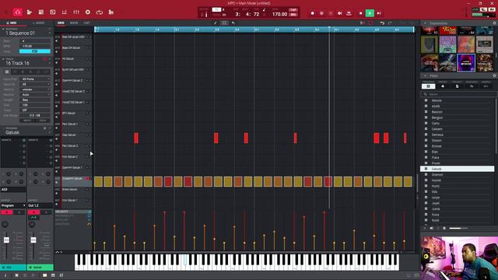Open the MIDI input port dropdown
The image size is (498, 280).
tap(36, 79)
